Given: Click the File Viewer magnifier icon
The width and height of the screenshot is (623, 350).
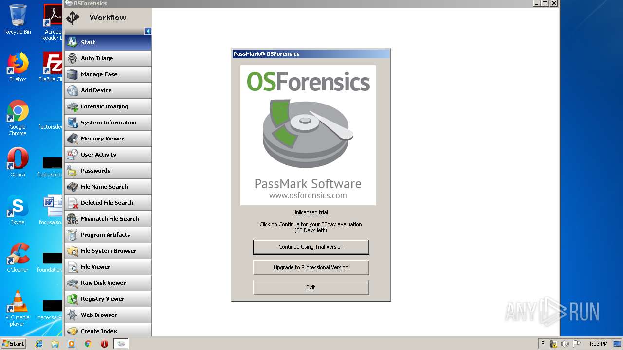Looking at the screenshot, I should pos(72,267).
